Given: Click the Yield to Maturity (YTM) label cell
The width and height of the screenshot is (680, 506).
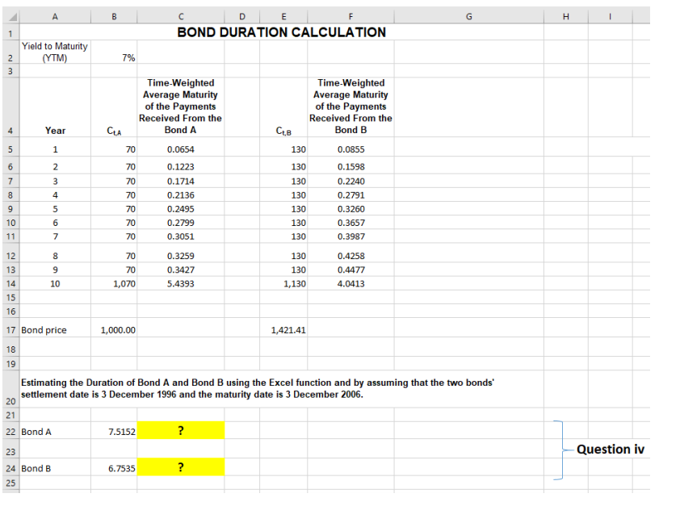Looking at the screenshot, I should (54, 51).
